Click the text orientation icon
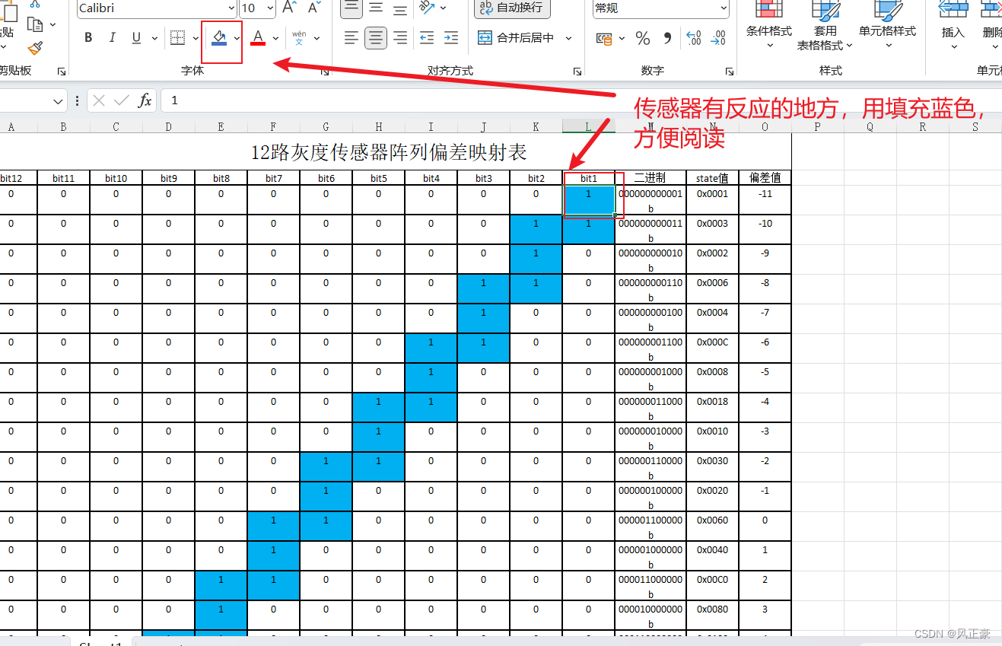Screen dimensions: 1002x646 [428, 8]
